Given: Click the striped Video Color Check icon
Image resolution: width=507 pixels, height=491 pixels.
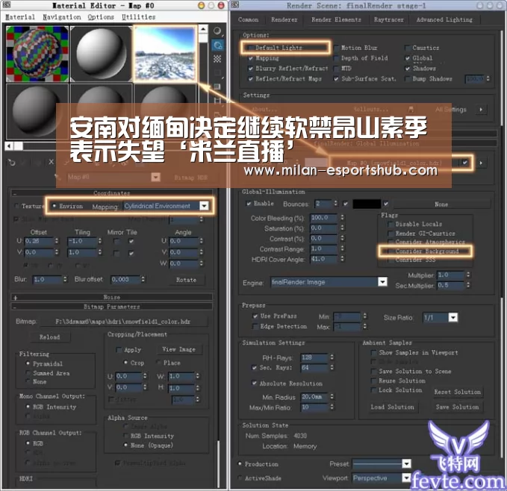Looking at the screenshot, I should click(x=217, y=87).
